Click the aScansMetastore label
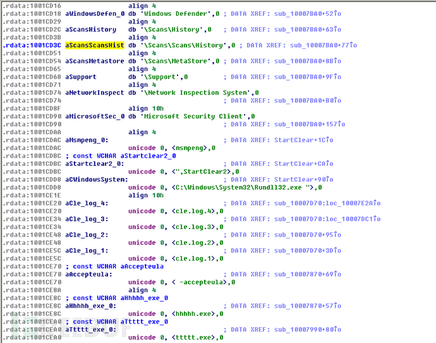The height and width of the screenshot is (343, 436). [x=95, y=61]
